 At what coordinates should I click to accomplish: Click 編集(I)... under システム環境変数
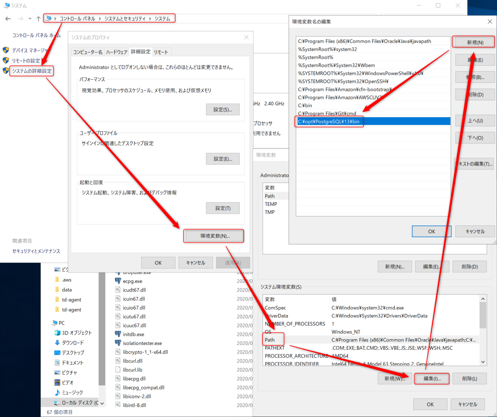point(432,378)
